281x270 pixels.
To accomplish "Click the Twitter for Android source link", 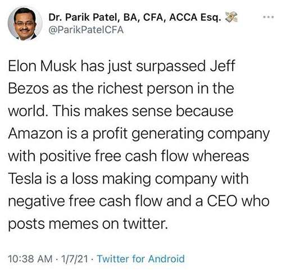I will pos(141,259).
